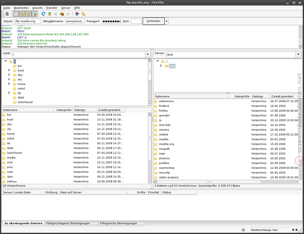Select lost+found in the local tree
The width and height of the screenshot is (304, 234).
[x=25, y=102]
